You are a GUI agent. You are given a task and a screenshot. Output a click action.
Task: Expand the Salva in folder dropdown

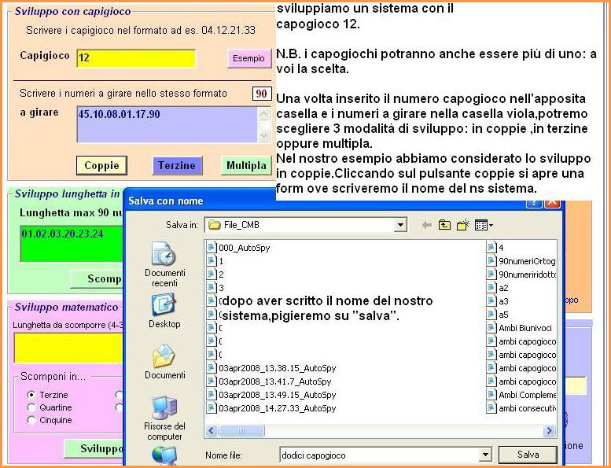[x=400, y=226]
